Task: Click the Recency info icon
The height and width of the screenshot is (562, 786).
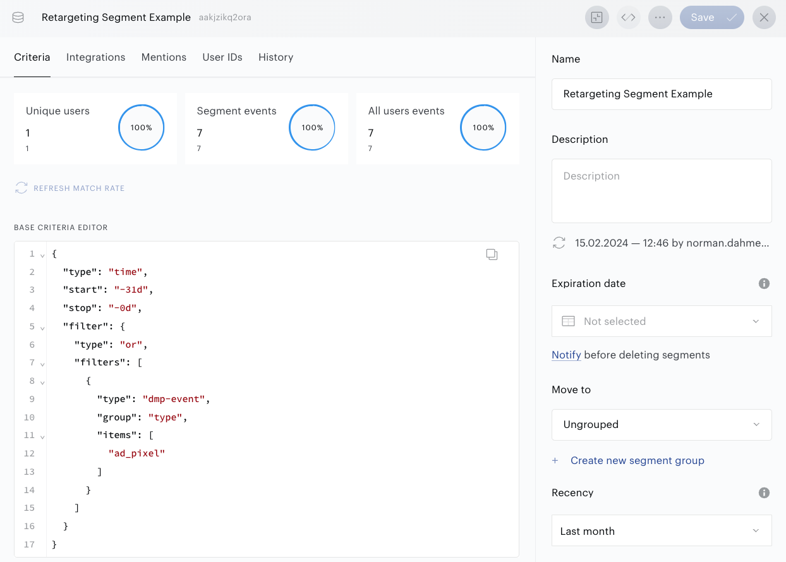Action: click(x=764, y=492)
